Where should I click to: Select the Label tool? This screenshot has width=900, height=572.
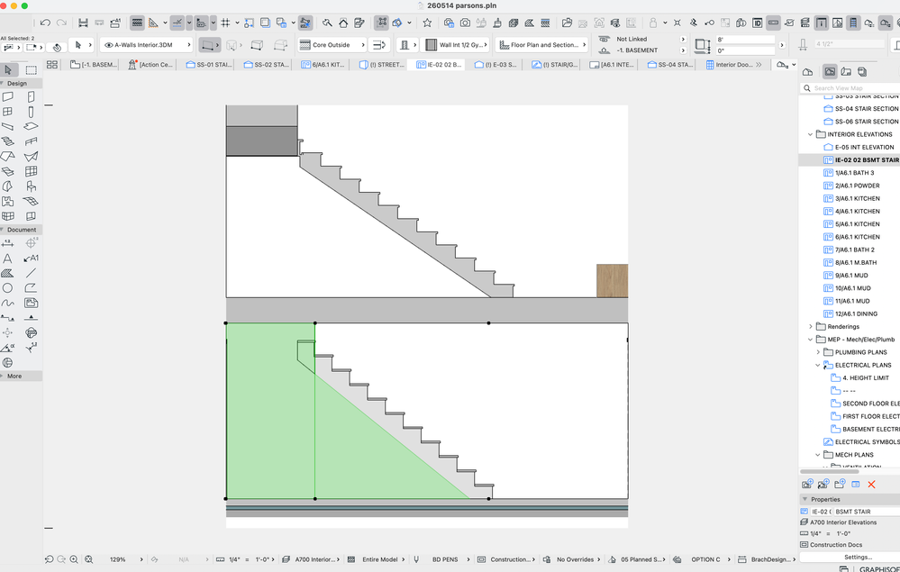click(31, 259)
